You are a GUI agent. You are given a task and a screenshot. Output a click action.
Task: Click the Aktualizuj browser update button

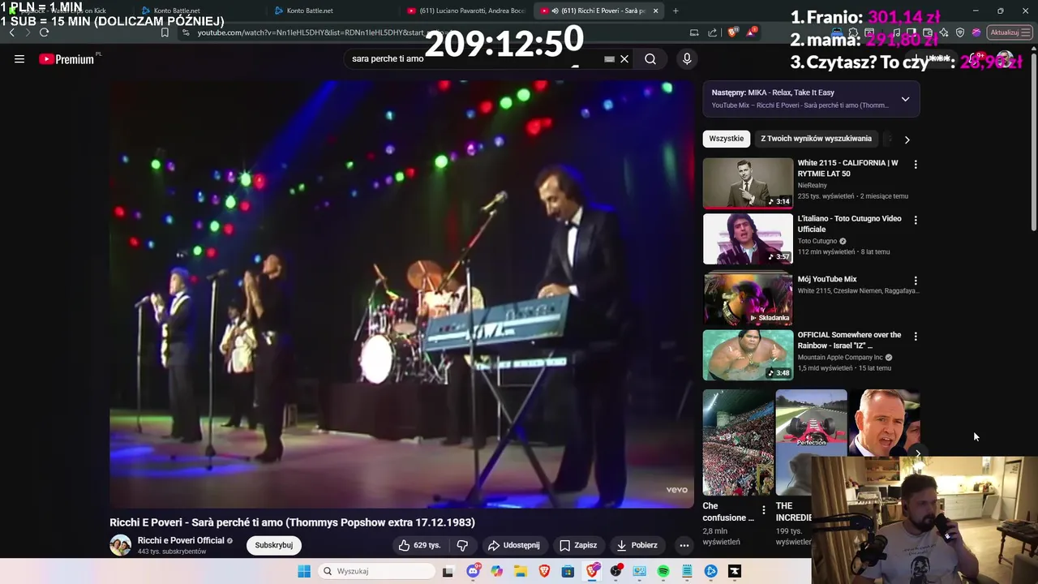tap(1009, 32)
